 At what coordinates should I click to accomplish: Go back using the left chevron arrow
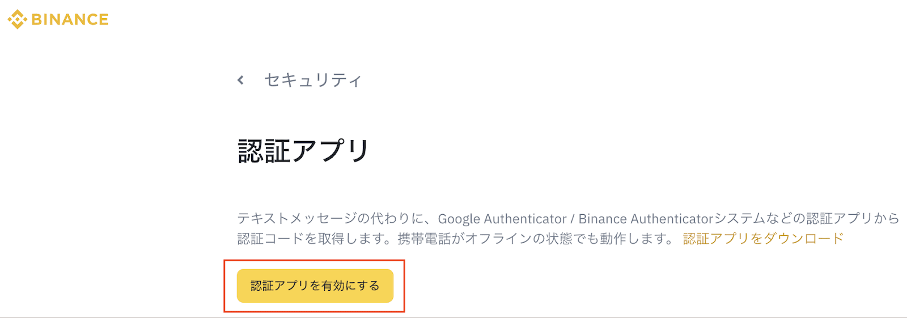coord(241,80)
